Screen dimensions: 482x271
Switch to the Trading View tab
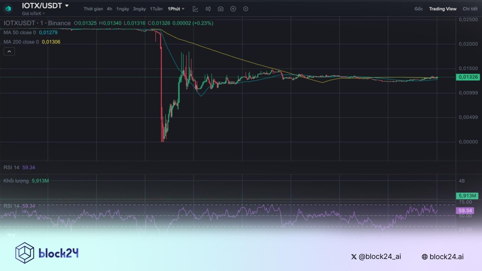pyautogui.click(x=443, y=9)
